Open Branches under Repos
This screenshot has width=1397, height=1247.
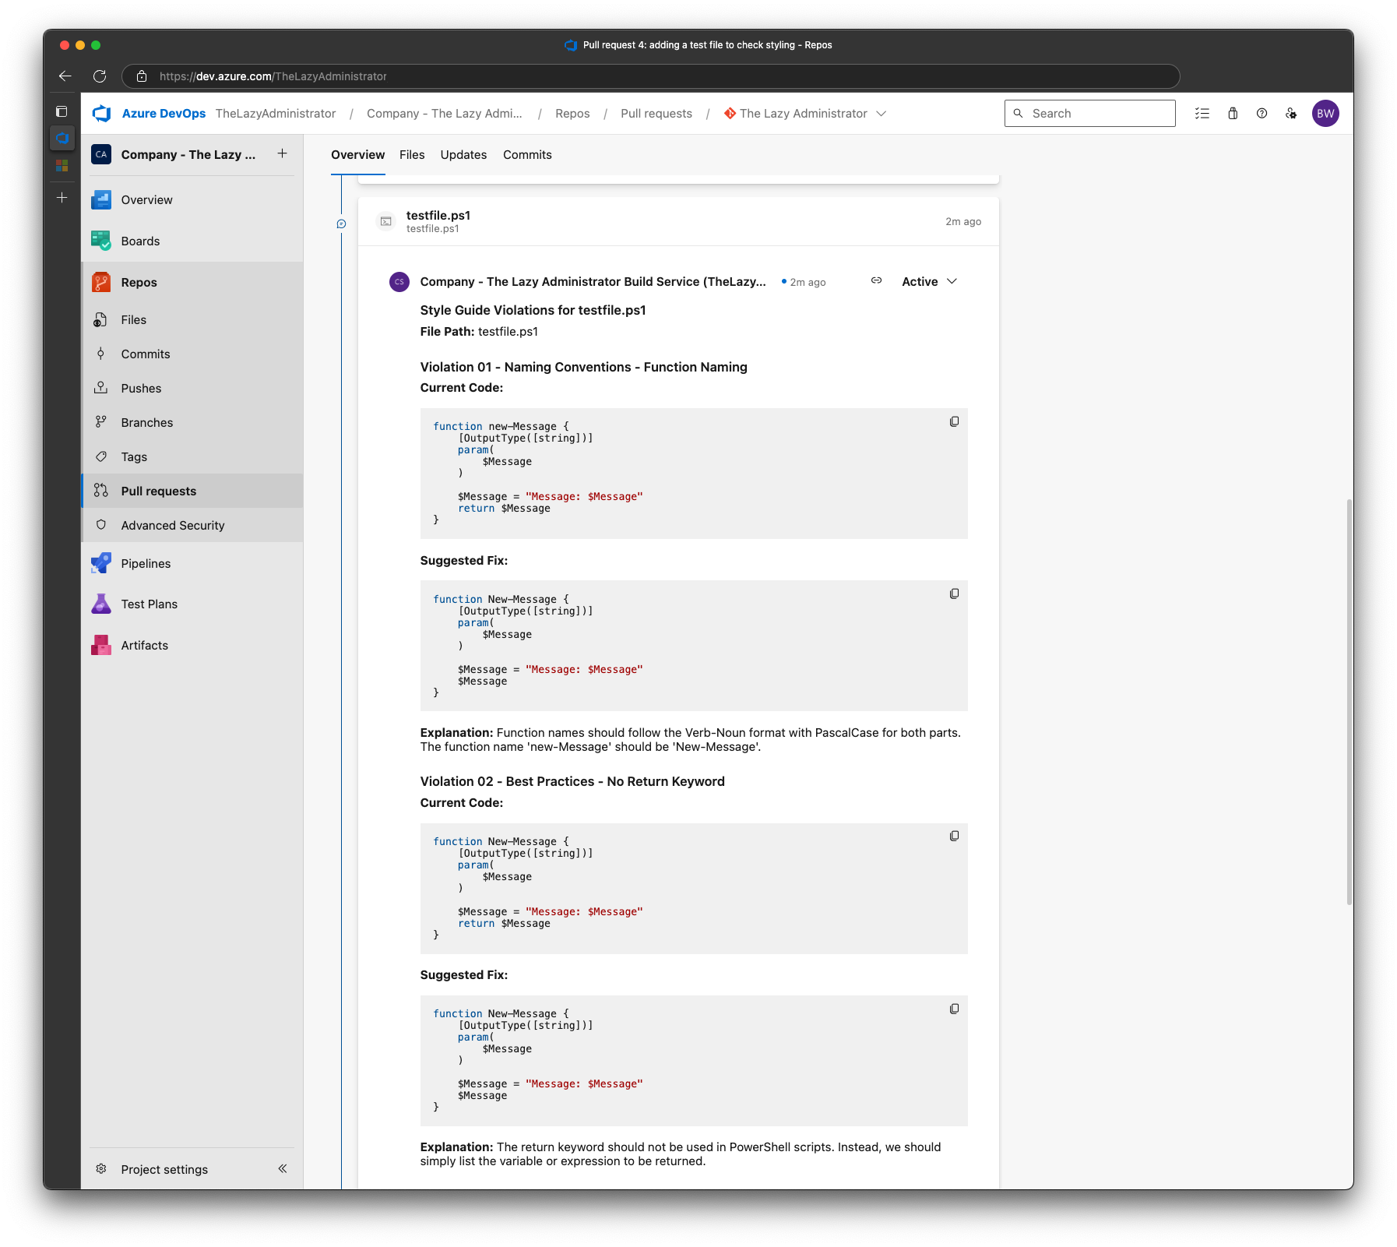pyautogui.click(x=192, y=423)
